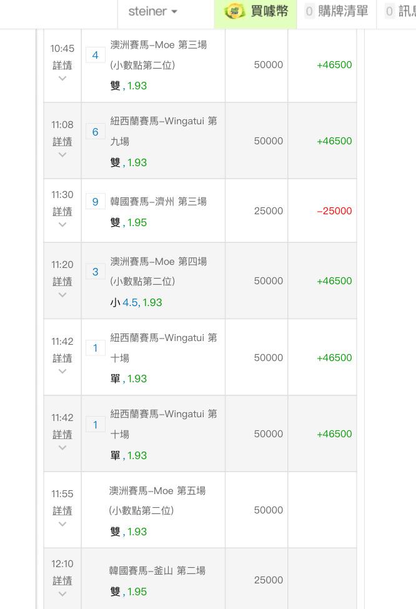
Task: Open the 訊息 tab
Action: pos(400,11)
